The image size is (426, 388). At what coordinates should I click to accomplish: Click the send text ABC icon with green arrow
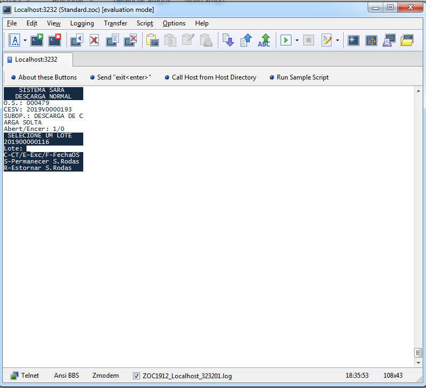264,40
